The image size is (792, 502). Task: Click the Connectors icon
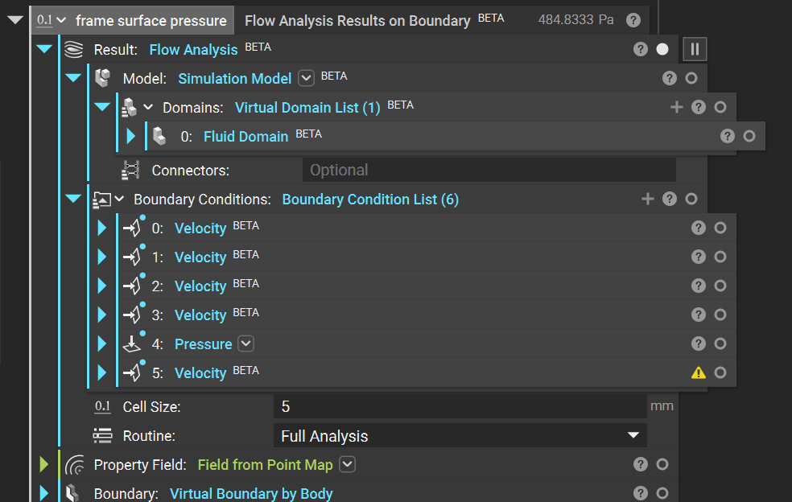(131, 171)
